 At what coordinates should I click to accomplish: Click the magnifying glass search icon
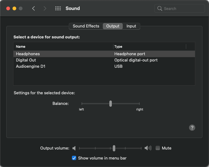[x=160, y=8]
